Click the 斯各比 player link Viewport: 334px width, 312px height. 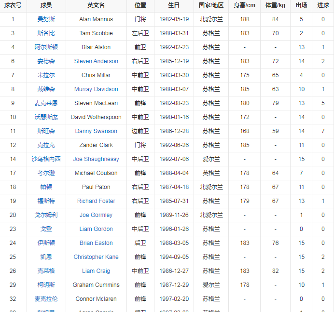46,33
